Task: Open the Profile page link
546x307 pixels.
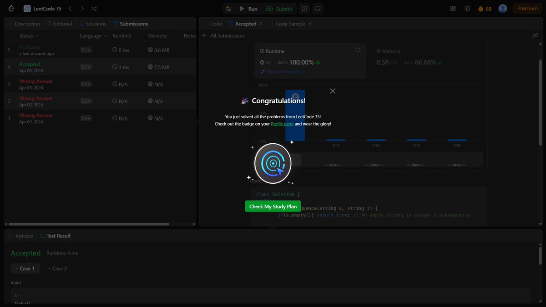Action: pos(282,124)
